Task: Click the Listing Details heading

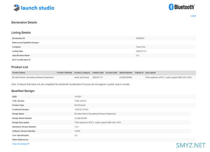Action: tap(21, 32)
